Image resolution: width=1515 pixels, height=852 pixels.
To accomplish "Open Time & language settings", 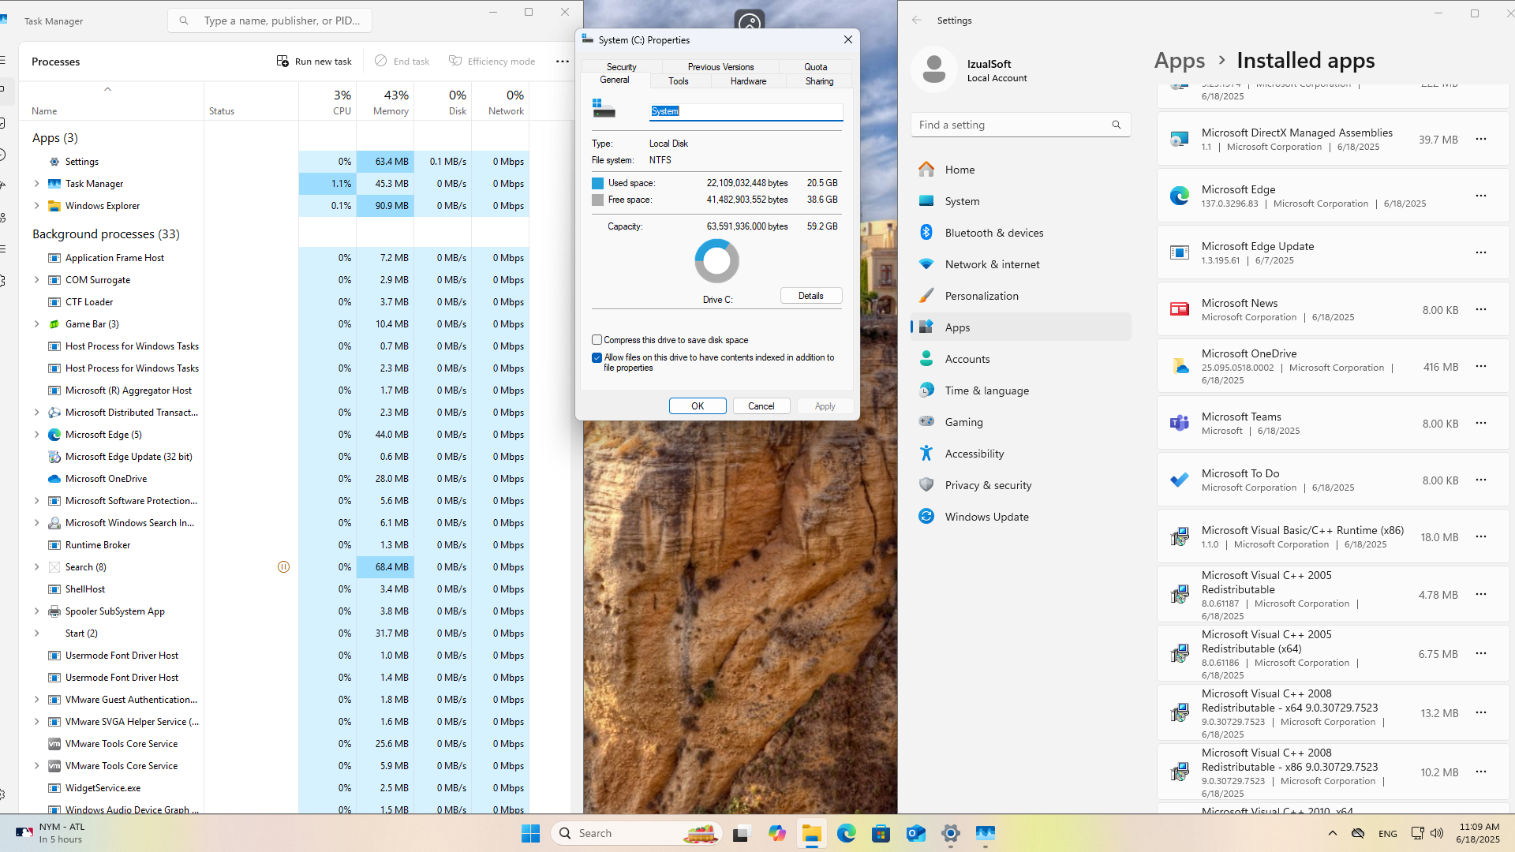I will 1020,390.
